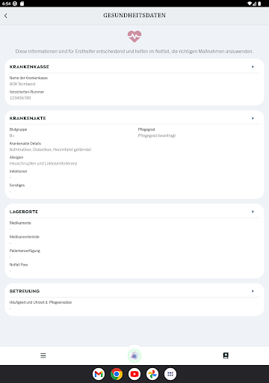Expand the Betreuung section arrow
The width and height of the screenshot is (269, 383).
[253, 291]
